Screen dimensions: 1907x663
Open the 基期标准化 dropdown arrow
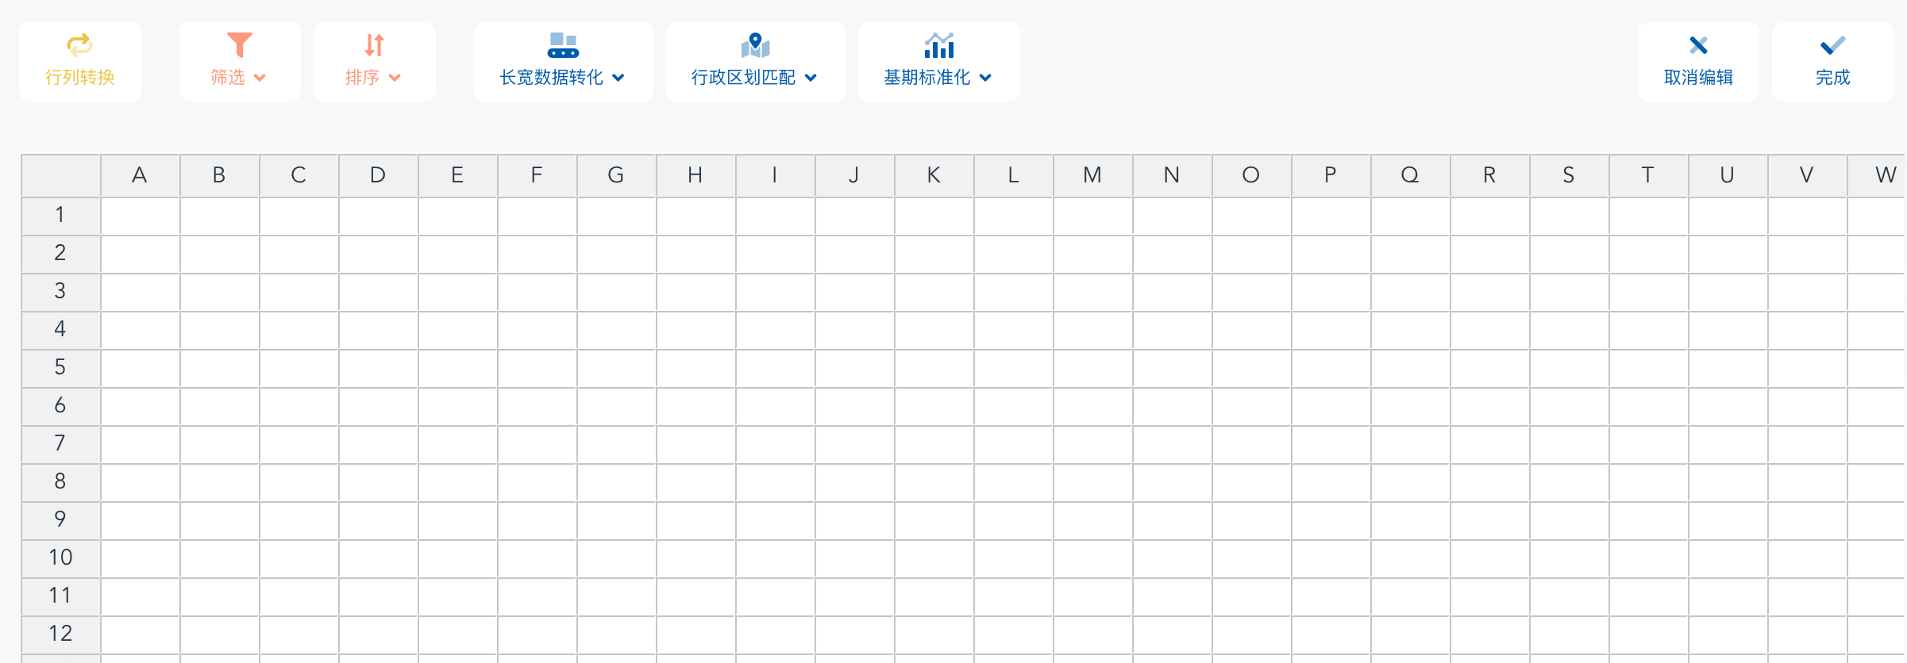coord(985,78)
